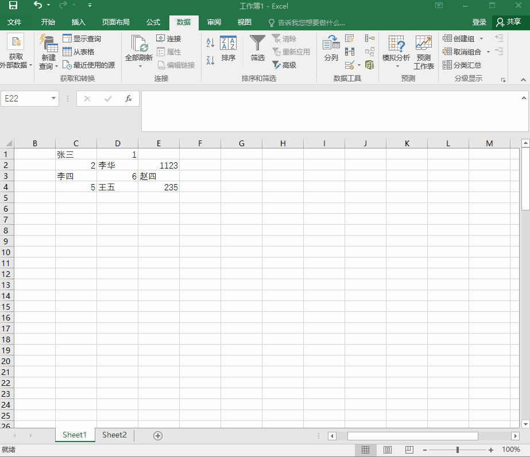Switch to the 视图 ribbon tab
This screenshot has height=457, width=530.
[245, 22]
